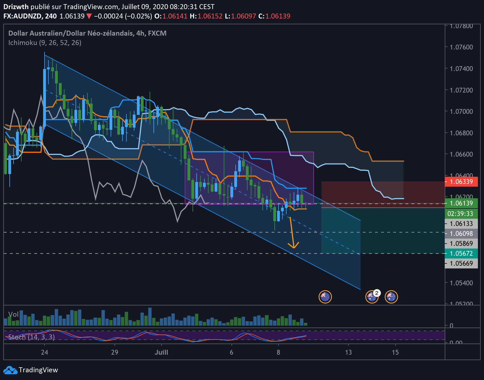Image resolution: width=484 pixels, height=380 pixels.
Task: Select the red stop-loss zone of short position
Action: pyautogui.click(x=383, y=194)
